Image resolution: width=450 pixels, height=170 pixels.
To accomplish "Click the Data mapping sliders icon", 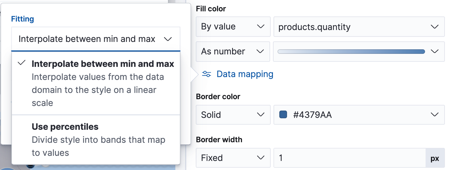I will 206,74.
